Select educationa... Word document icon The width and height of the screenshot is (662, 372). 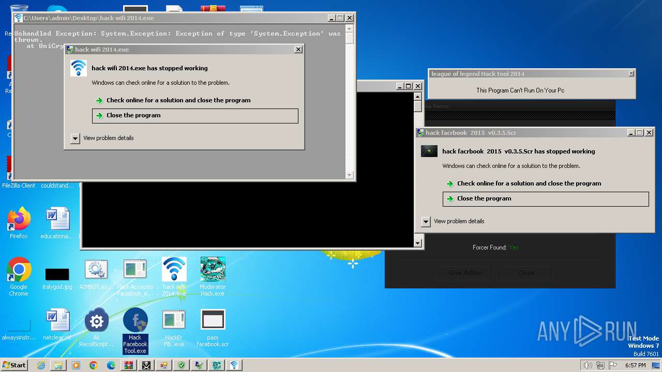[x=57, y=223]
